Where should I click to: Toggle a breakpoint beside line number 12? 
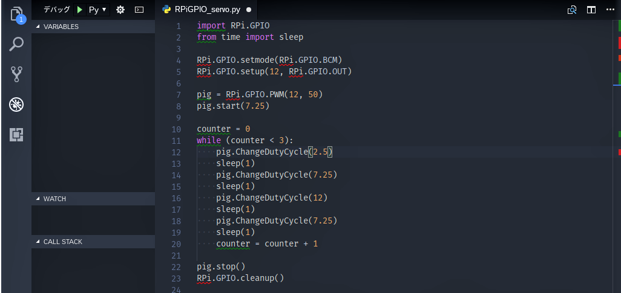[x=162, y=152]
